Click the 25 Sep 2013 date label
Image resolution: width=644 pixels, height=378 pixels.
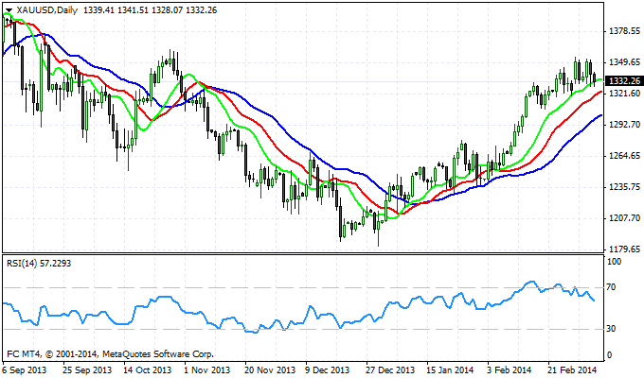coord(87,369)
